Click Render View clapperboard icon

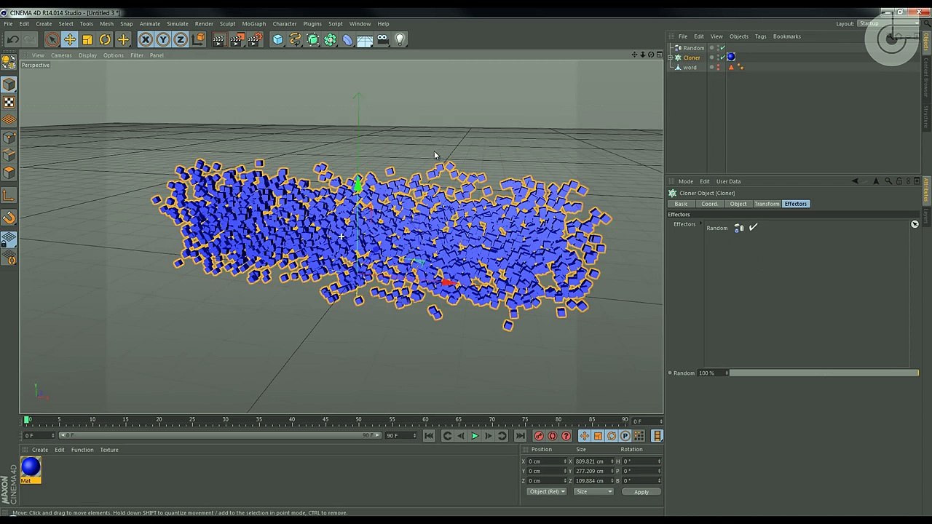(x=218, y=40)
